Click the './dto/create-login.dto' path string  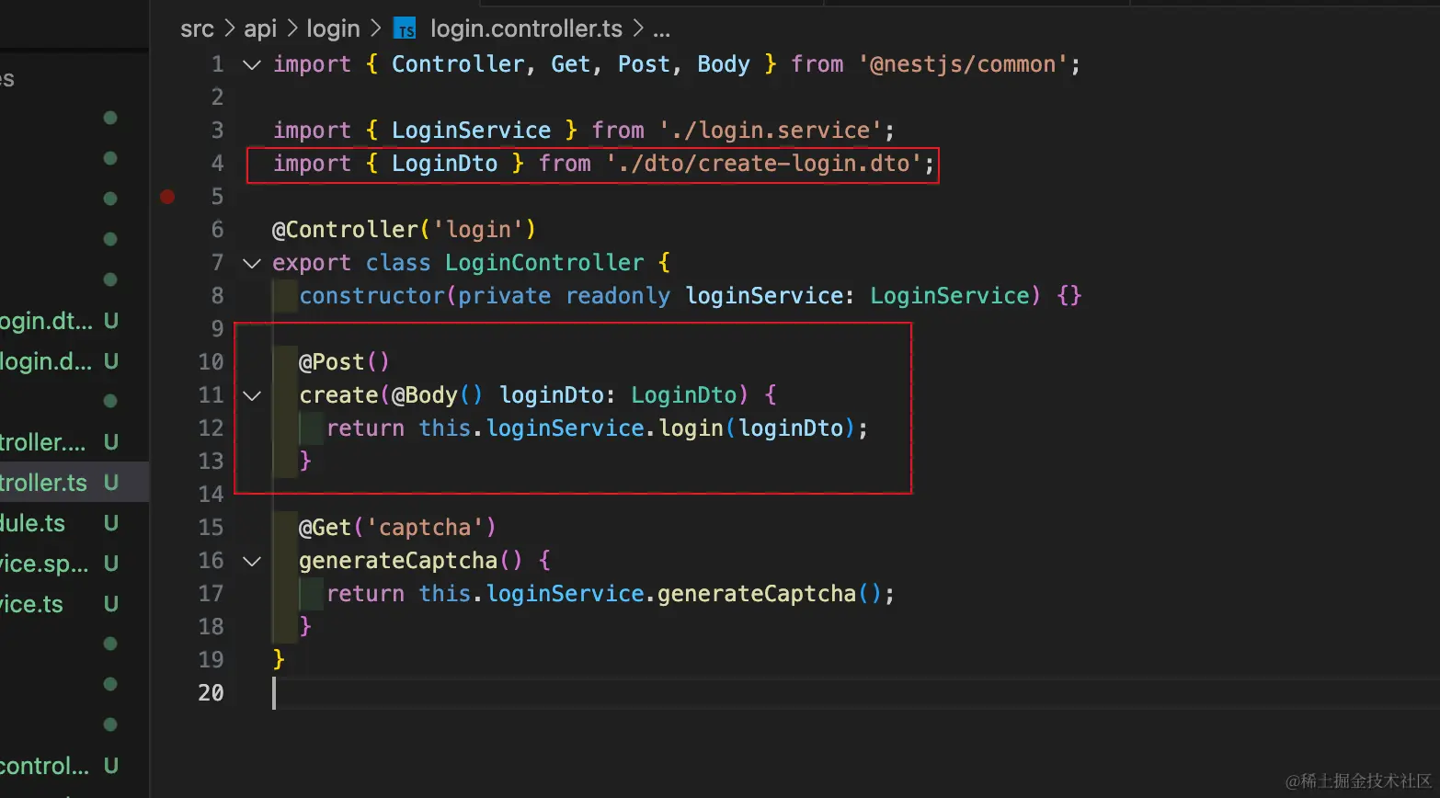pos(764,164)
